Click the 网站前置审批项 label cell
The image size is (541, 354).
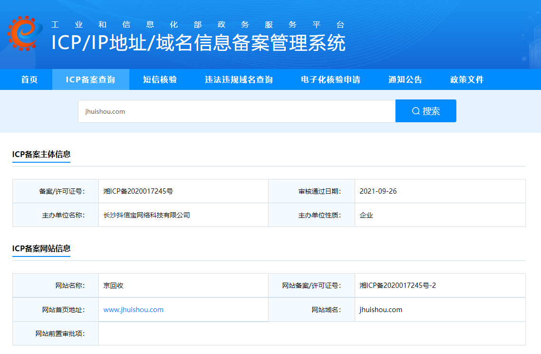click(x=56, y=334)
